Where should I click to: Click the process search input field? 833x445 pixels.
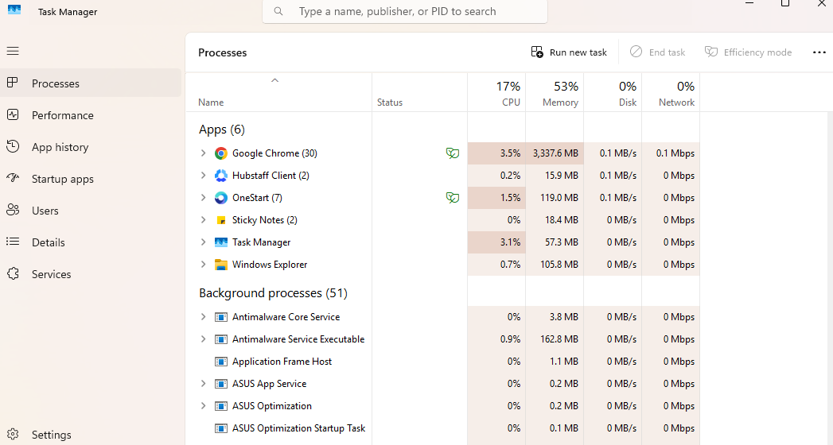[405, 11]
